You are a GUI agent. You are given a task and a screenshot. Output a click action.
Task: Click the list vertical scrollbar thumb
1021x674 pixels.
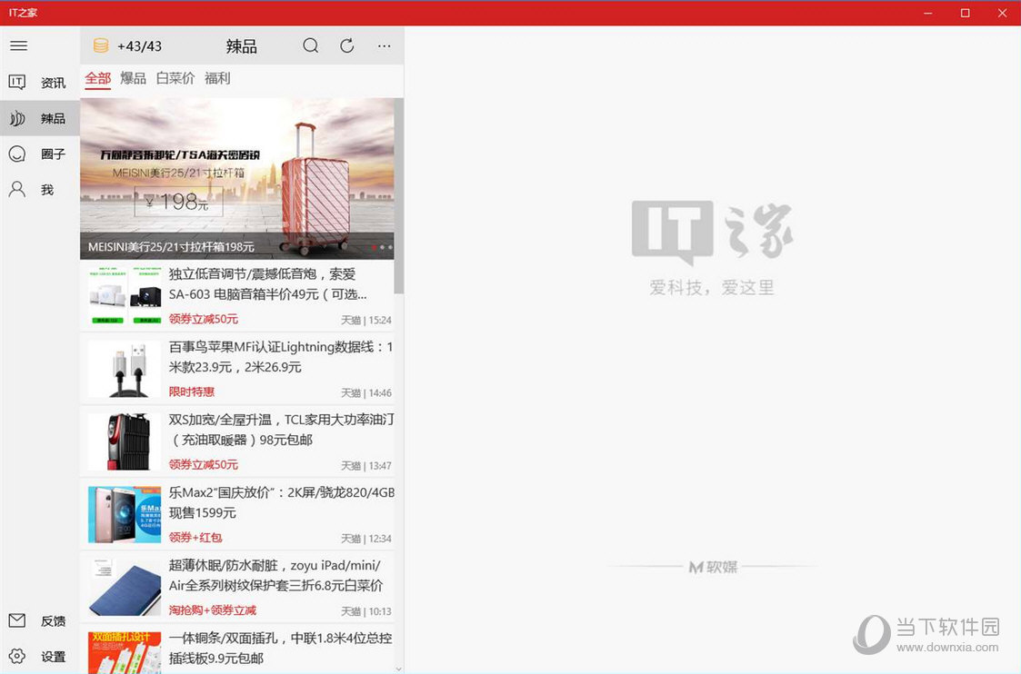click(x=398, y=195)
